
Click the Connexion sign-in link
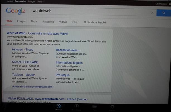[x=161, y=4]
